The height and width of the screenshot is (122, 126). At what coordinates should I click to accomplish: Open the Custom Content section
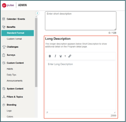(15, 63)
